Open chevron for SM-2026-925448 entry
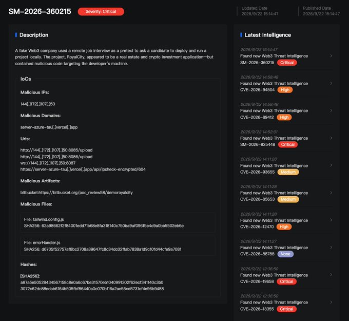Viewport: 349px width, 321px height. pyautogui.click(x=331, y=138)
